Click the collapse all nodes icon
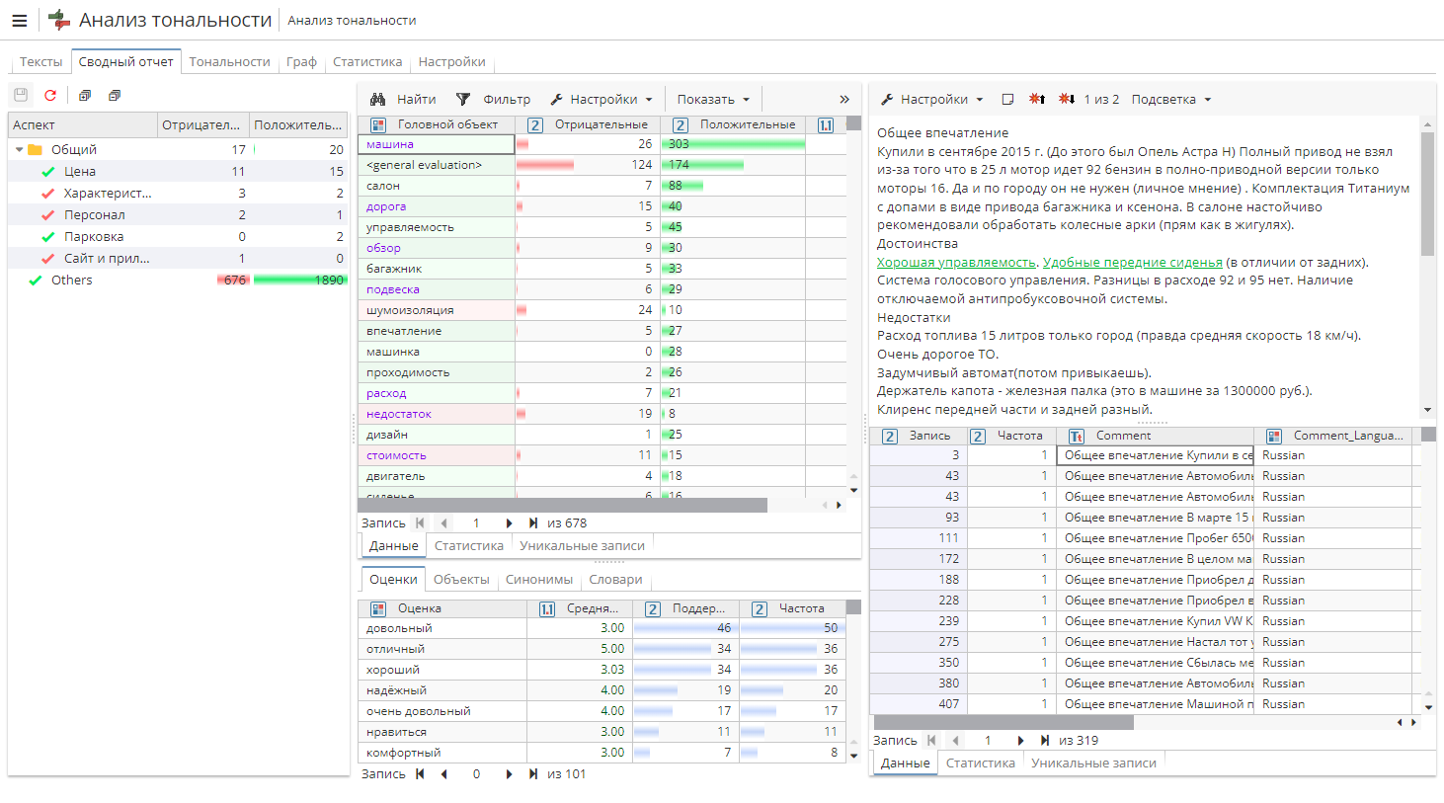 click(115, 96)
